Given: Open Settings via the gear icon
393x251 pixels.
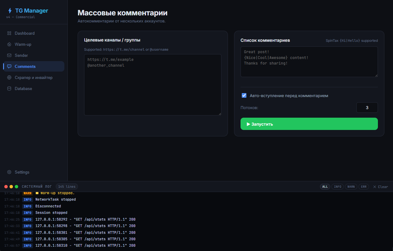Looking at the screenshot, I should pyautogui.click(x=9, y=172).
